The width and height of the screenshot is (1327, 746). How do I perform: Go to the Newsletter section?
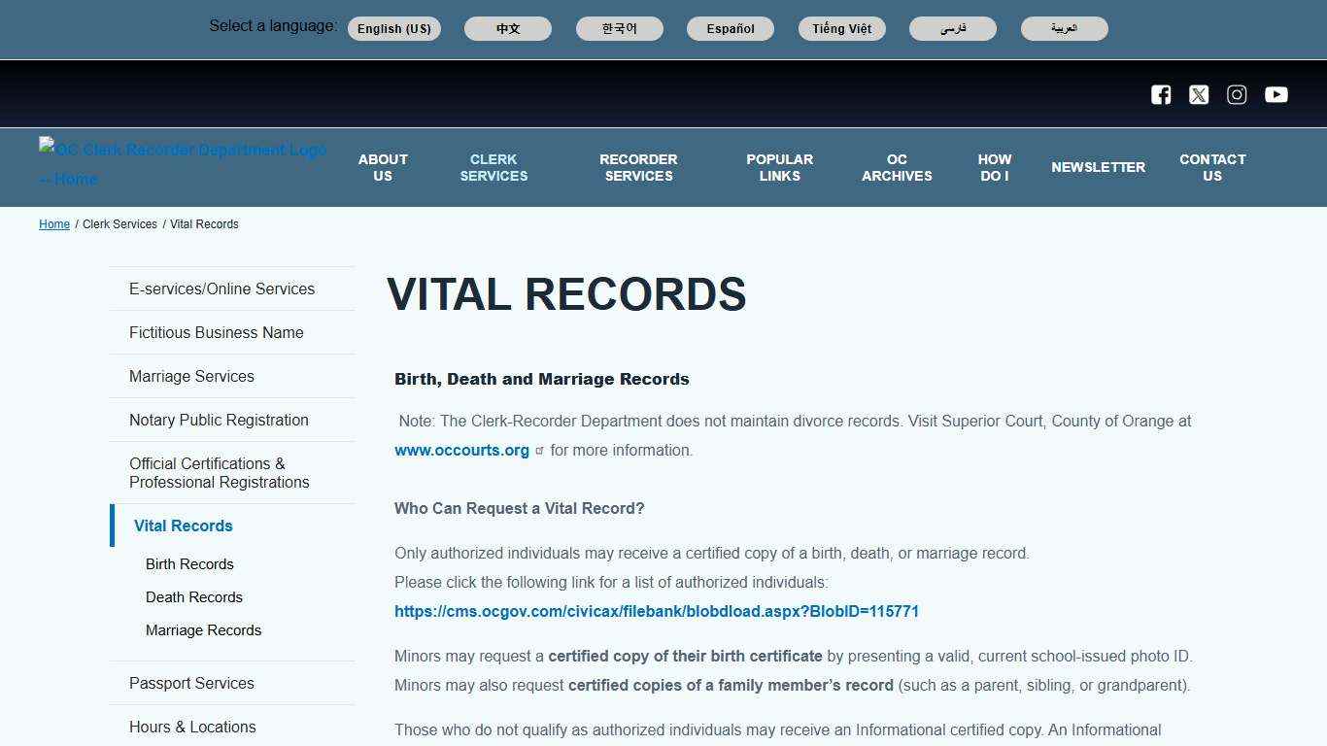pos(1098,167)
